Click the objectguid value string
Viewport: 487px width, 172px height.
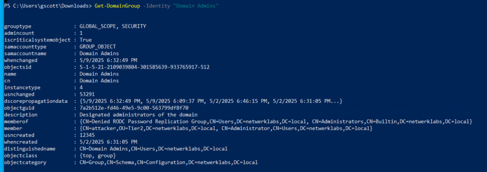coord(134,108)
